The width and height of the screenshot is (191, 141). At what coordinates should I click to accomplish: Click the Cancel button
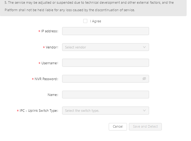(118, 127)
